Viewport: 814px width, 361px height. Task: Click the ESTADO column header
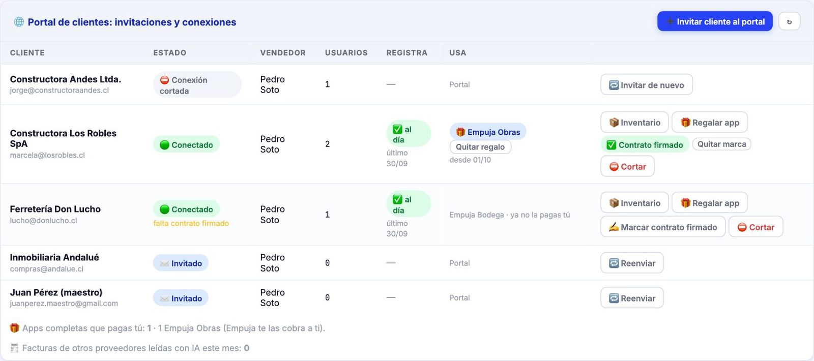point(169,53)
